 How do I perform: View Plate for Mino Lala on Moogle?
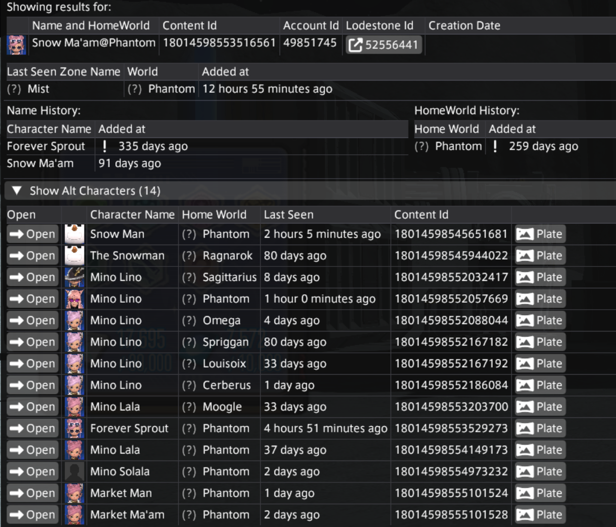540,407
